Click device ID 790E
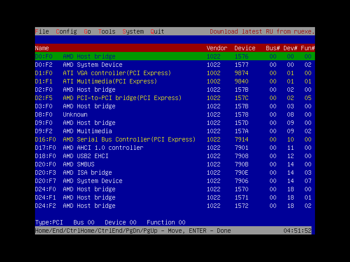This screenshot has height=262, width=350. tap(241, 172)
